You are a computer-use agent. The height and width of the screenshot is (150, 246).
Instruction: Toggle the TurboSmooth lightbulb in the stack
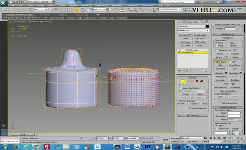point(180,50)
